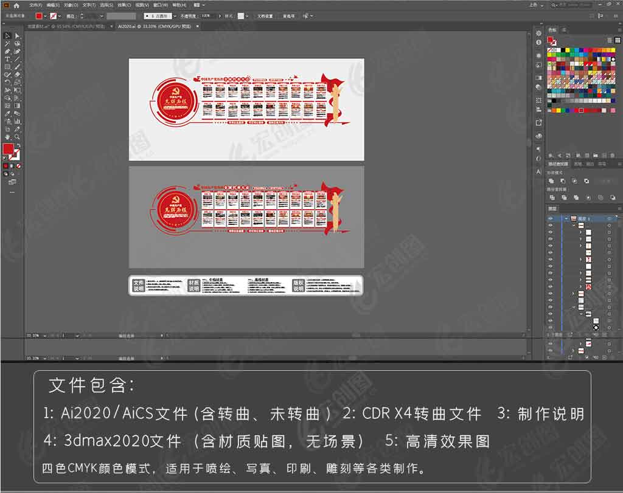Open stroke weight dropdown
The width and height of the screenshot is (623, 493).
[x=102, y=16]
